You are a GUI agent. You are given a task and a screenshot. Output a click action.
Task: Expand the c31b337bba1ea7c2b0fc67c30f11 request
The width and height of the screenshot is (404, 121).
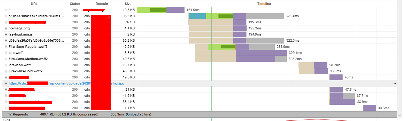(x=6, y=16)
